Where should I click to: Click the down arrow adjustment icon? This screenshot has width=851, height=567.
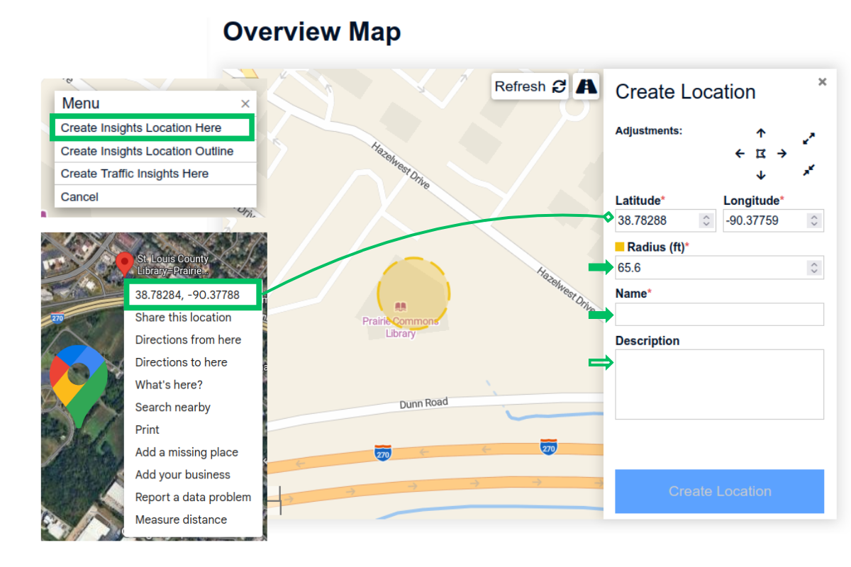(x=761, y=174)
